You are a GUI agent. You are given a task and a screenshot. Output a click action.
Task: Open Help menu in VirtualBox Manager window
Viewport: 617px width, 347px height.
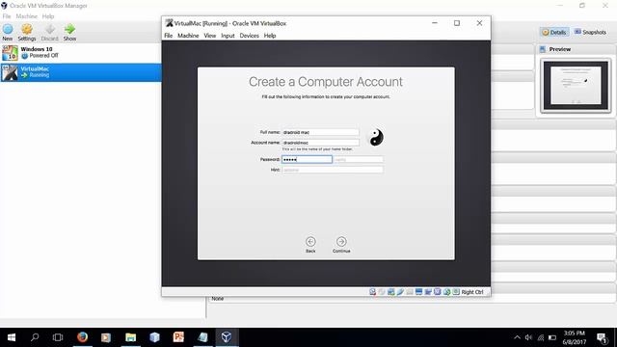tap(48, 16)
